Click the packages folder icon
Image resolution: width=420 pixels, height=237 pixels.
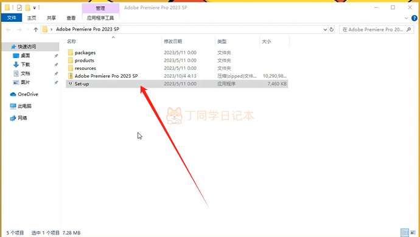[71, 52]
